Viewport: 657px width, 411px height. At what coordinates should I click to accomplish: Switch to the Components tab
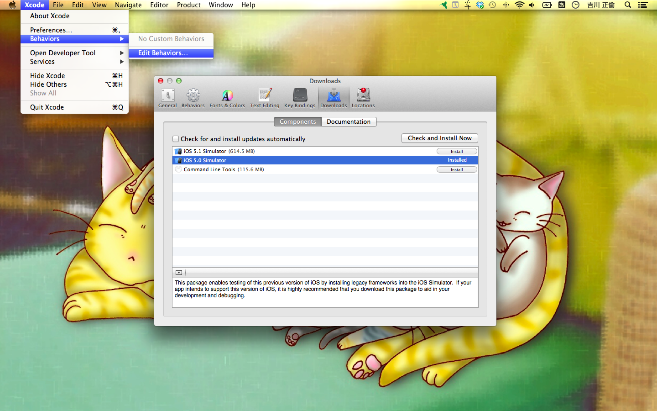coord(297,122)
